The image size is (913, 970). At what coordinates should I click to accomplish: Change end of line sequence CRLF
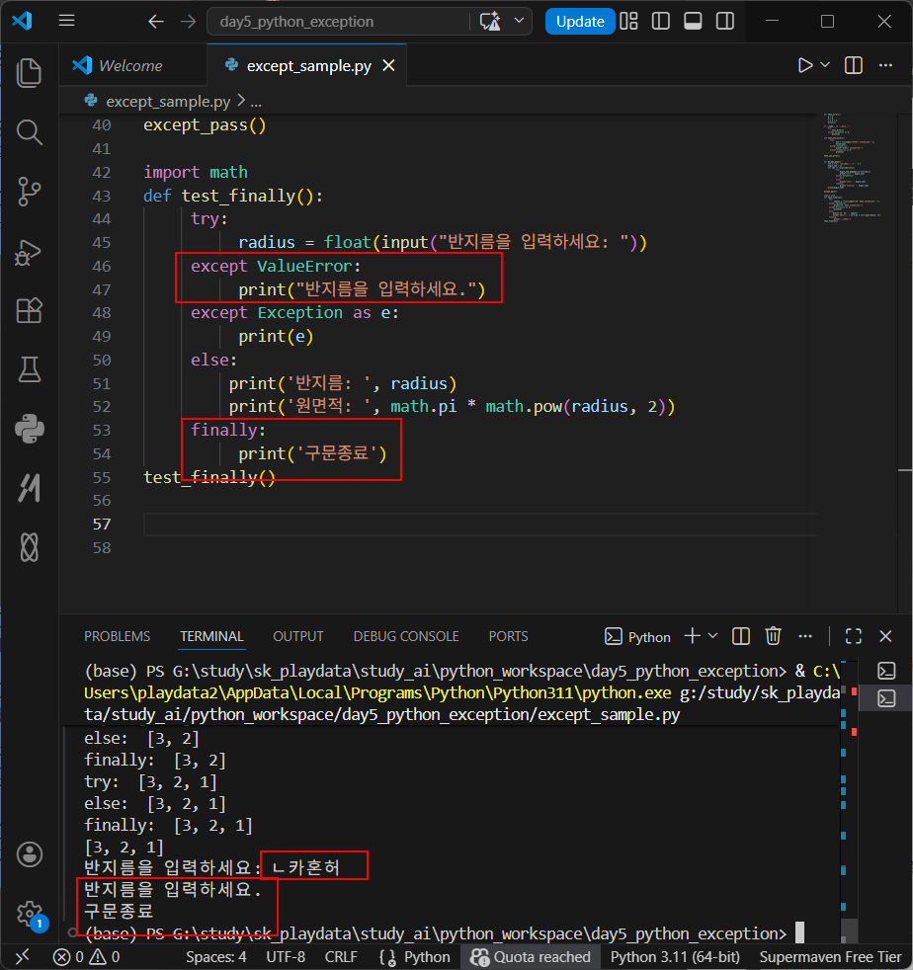[x=341, y=957]
